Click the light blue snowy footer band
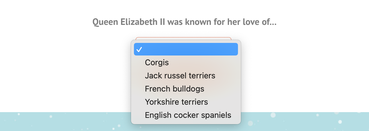The width and height of the screenshot is (369, 131). coord(305,122)
